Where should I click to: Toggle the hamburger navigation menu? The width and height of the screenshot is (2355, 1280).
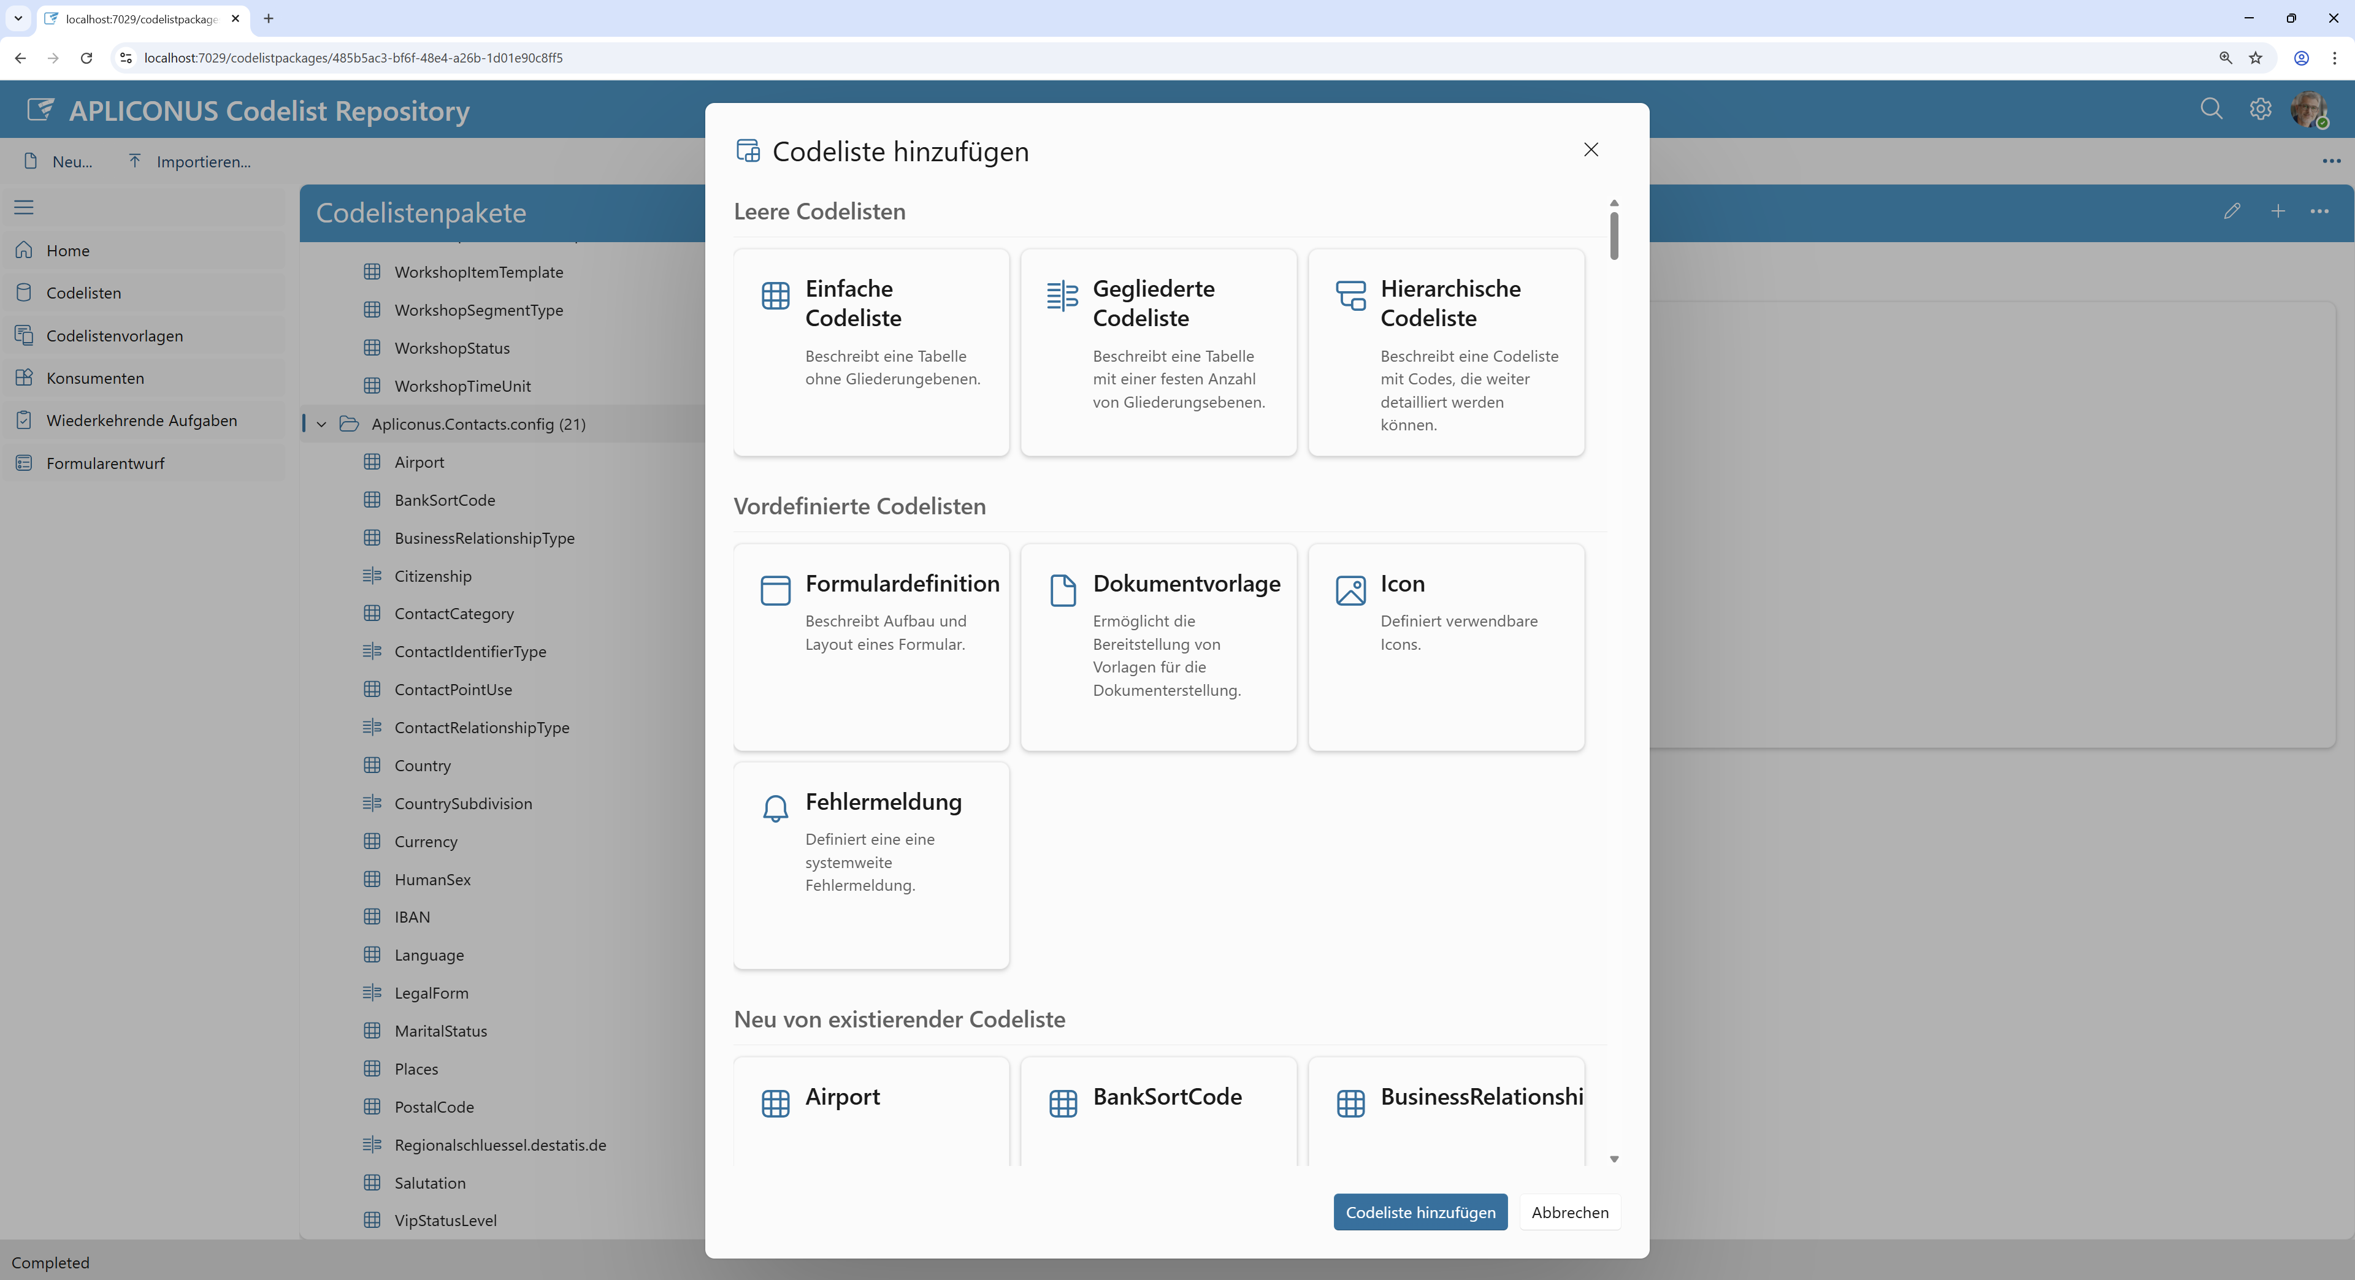click(x=24, y=207)
